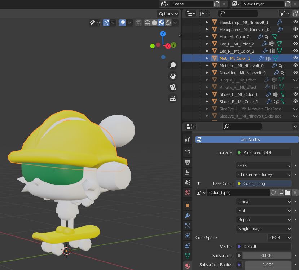This screenshot has height=270, width=299.
Task: Click the Principled BSDF surface shader field
Action: coord(264,152)
